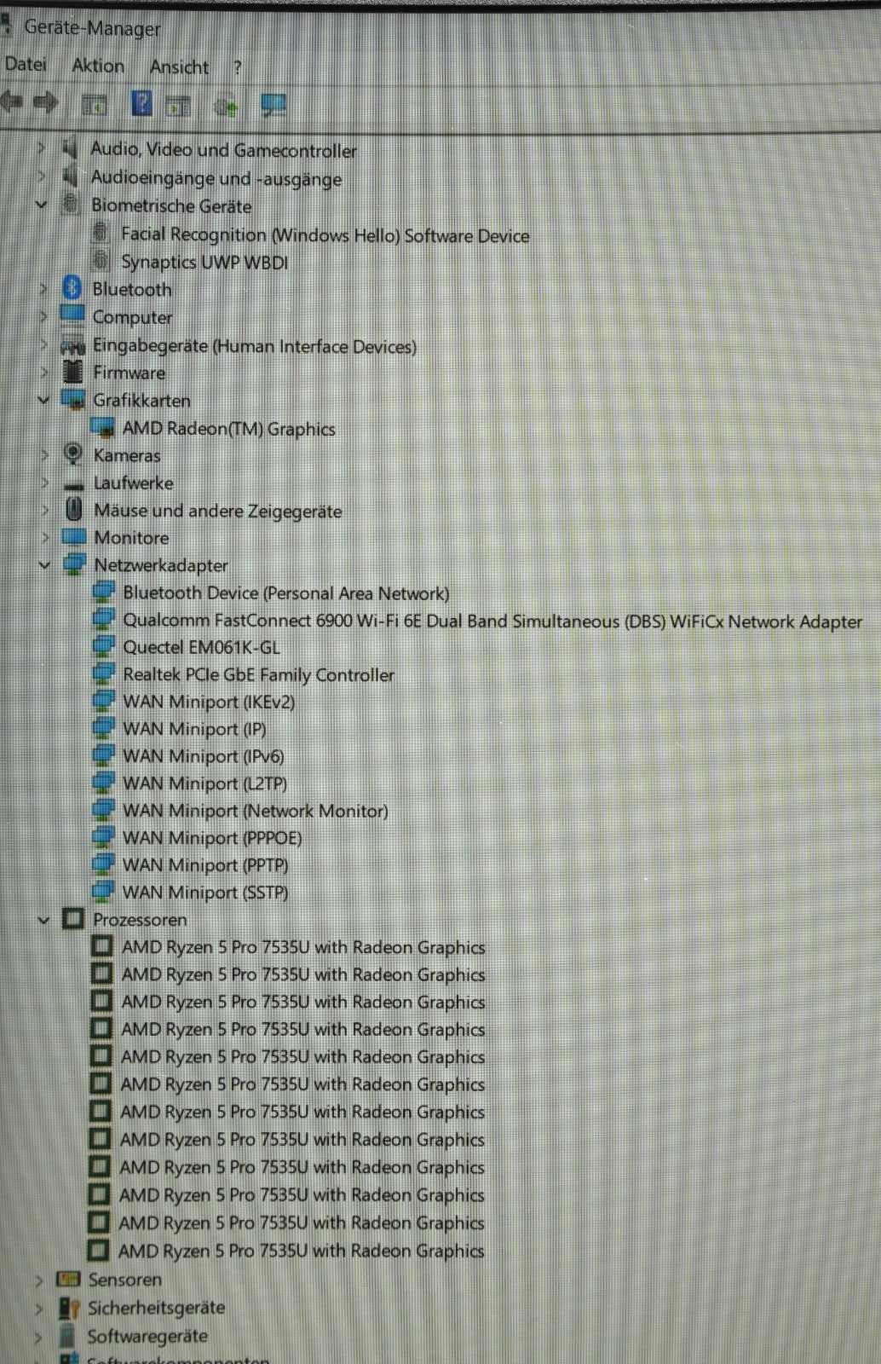The height and width of the screenshot is (1364, 881).
Task: Scan for hardware changes monitor icon
Action: pyautogui.click(x=273, y=105)
